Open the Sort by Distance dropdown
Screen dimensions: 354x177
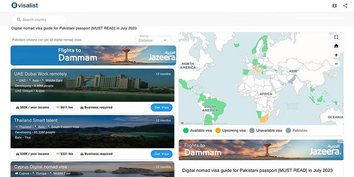pos(153,40)
